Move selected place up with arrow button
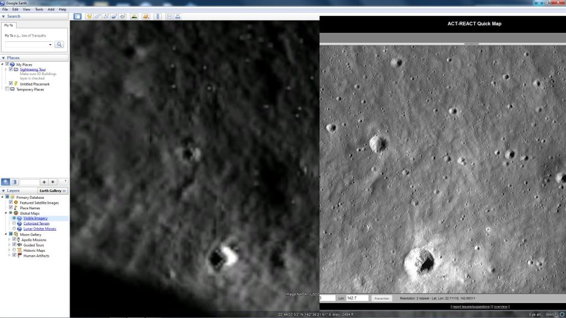The height and width of the screenshot is (318, 566). point(44,182)
